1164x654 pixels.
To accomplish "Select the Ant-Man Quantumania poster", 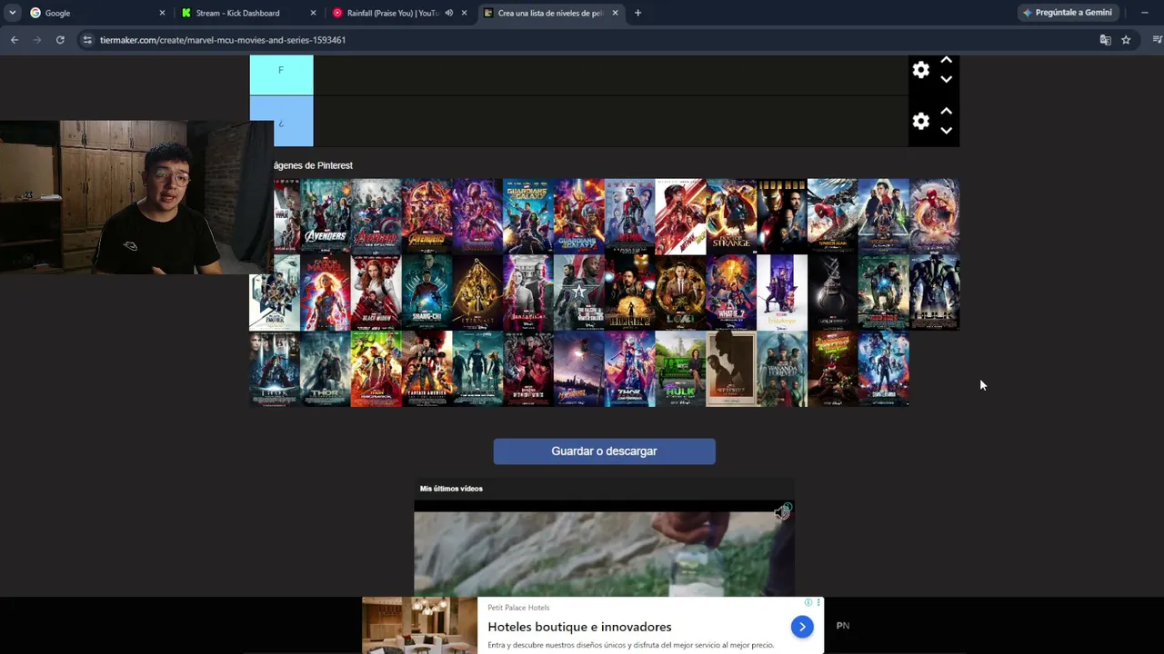I will tap(884, 369).
